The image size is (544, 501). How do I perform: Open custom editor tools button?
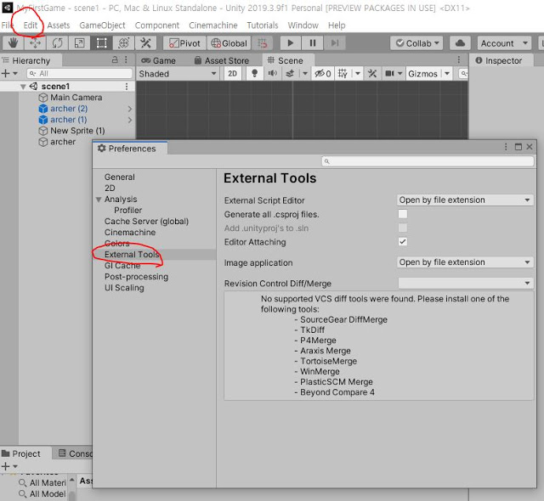[145, 43]
